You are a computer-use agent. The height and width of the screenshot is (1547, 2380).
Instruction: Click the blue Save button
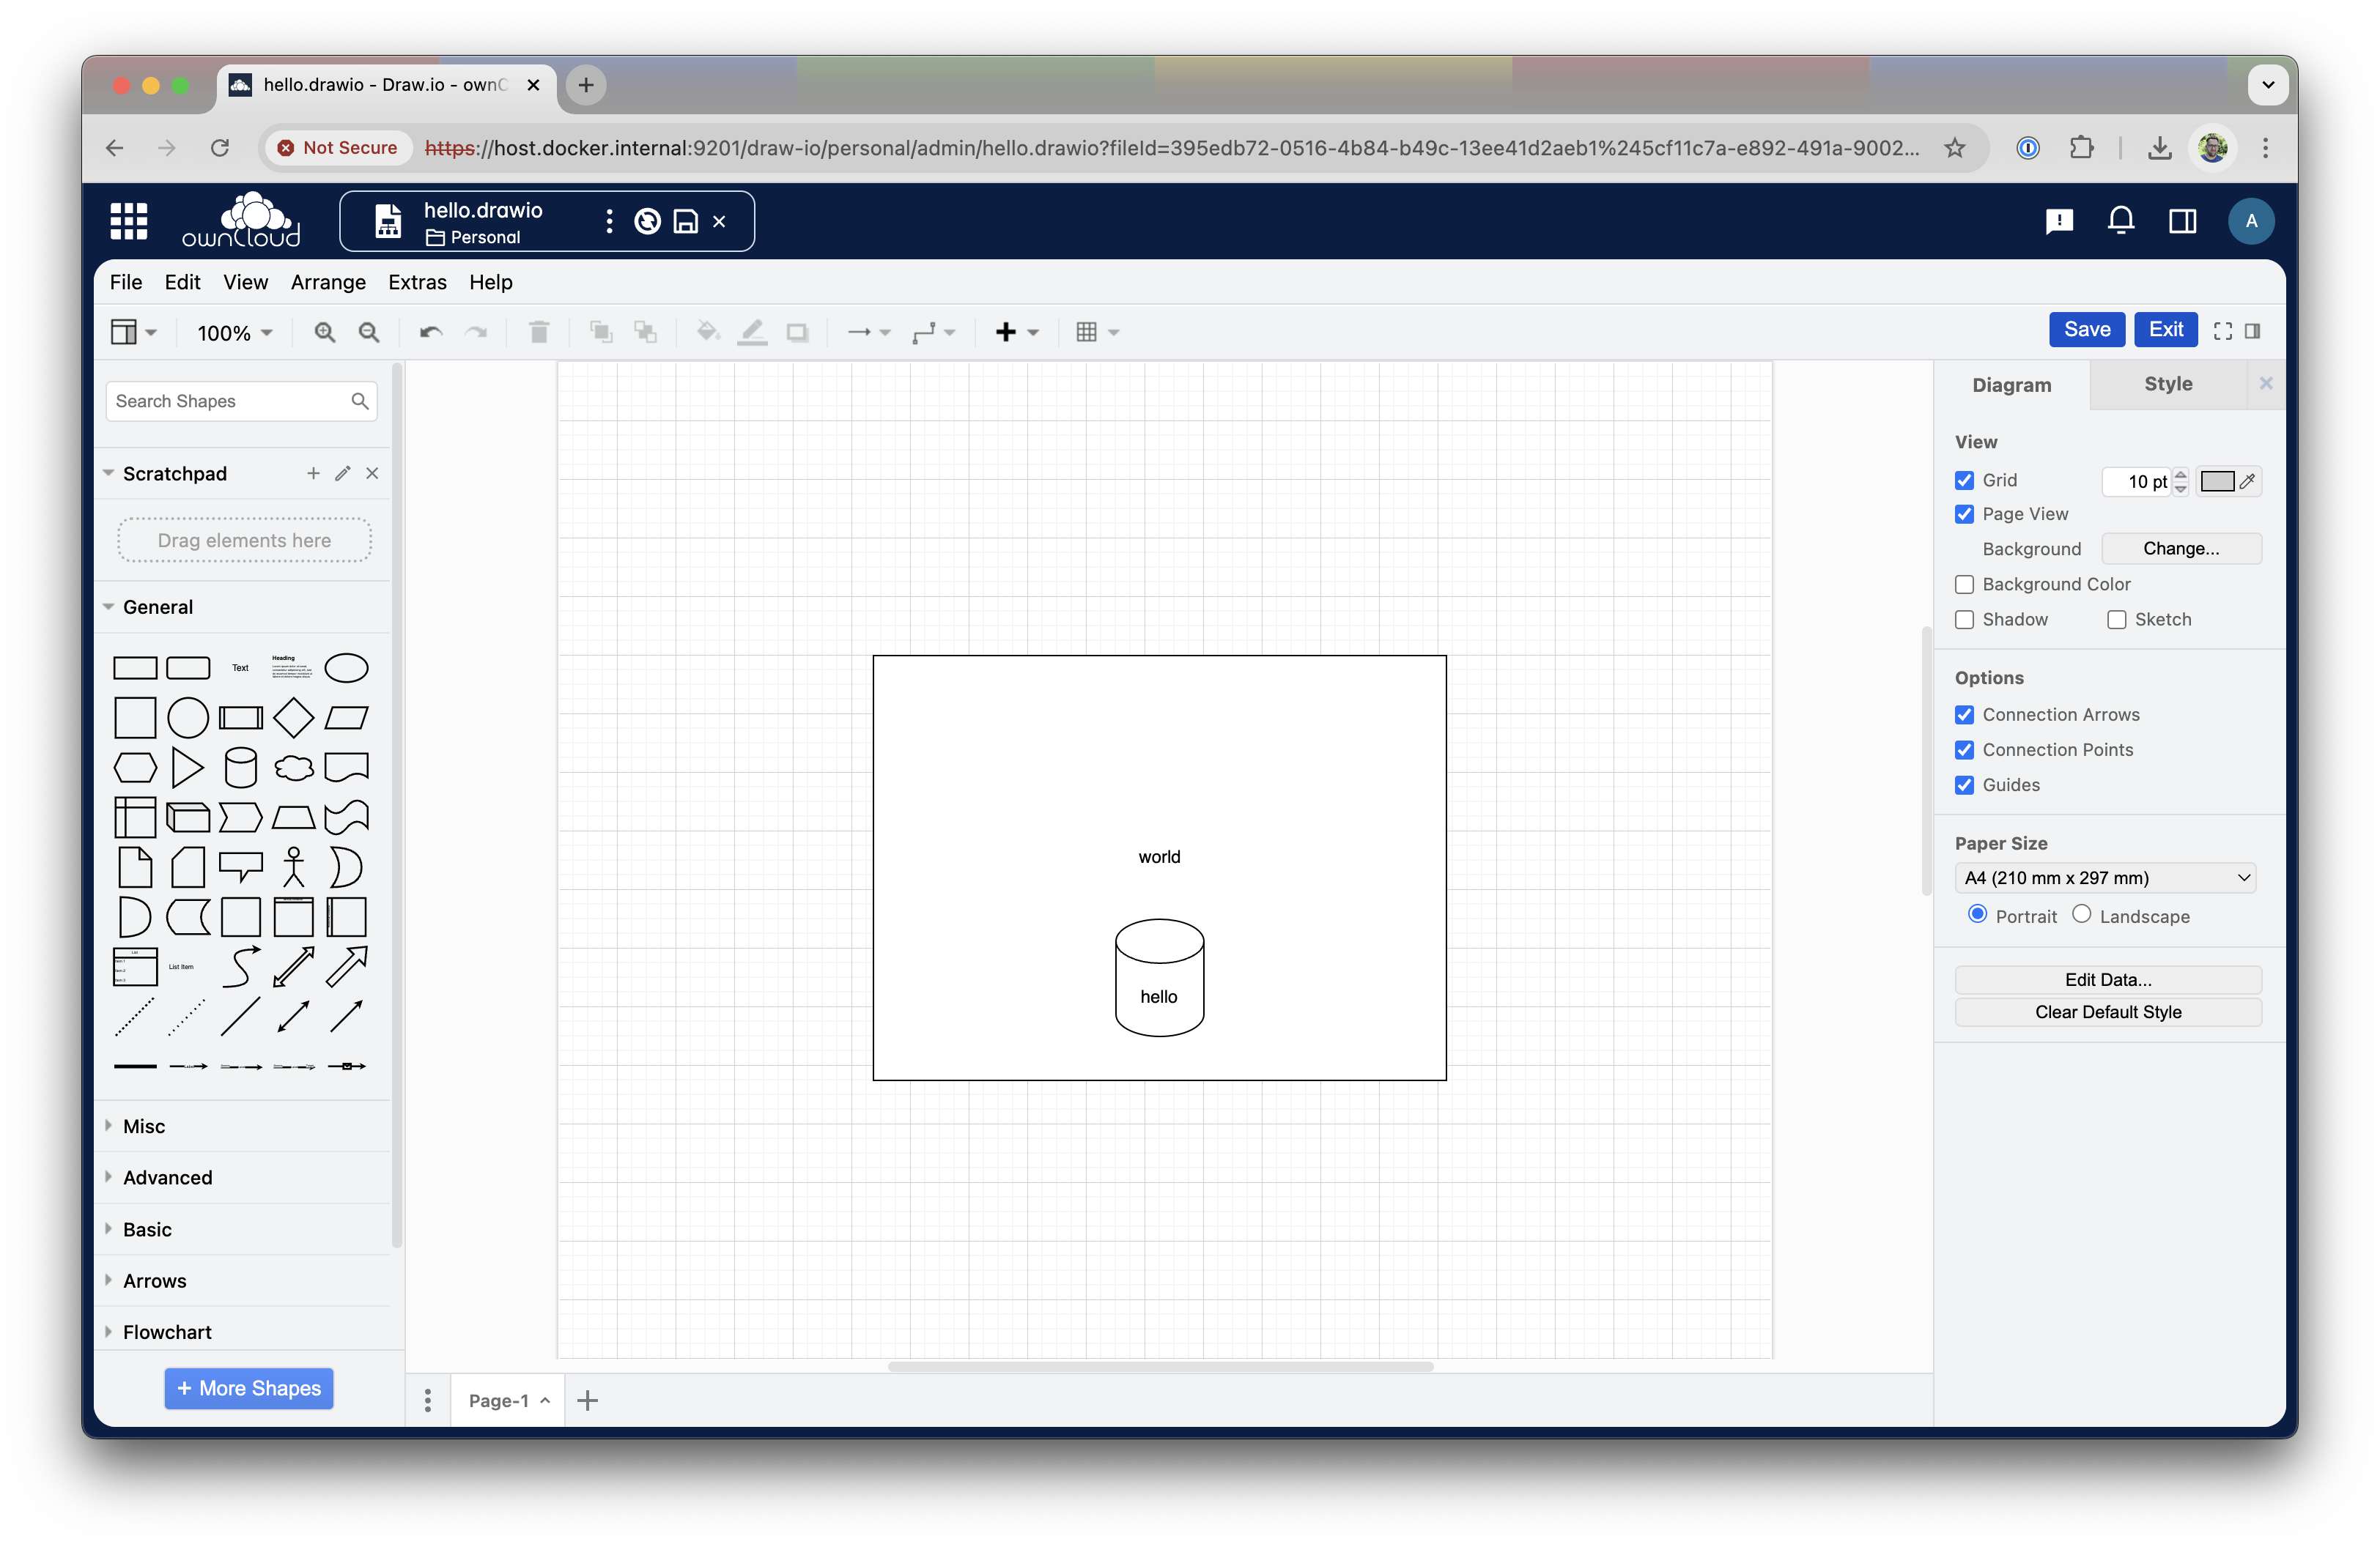coord(2087,330)
